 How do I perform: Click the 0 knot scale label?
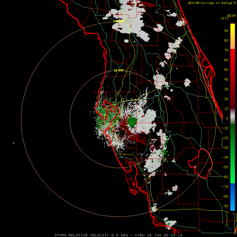pos(227,118)
